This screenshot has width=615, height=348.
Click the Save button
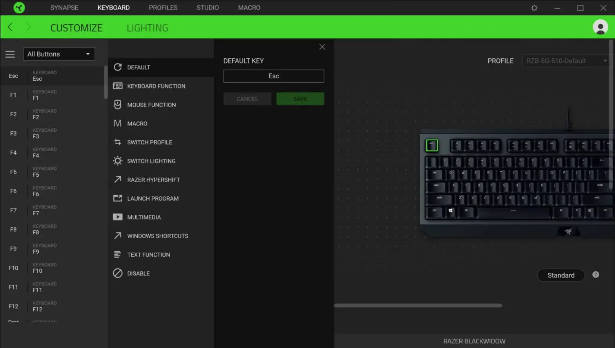[300, 99]
